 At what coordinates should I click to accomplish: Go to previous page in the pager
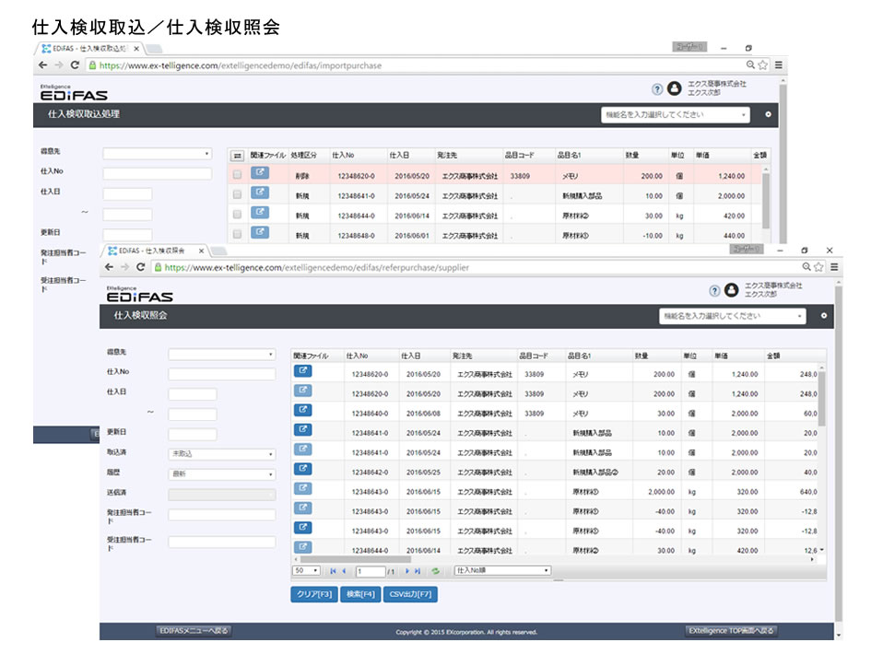(345, 571)
